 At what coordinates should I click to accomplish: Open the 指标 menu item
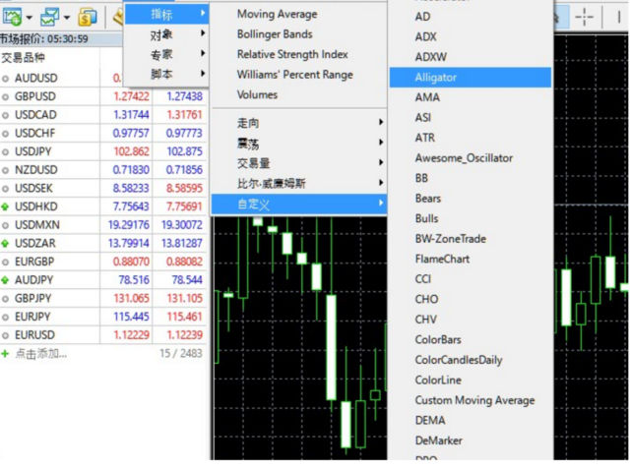164,14
